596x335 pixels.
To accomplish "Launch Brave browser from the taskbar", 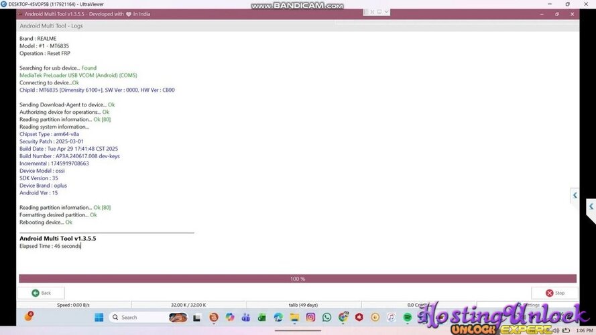I will pyautogui.click(x=214, y=317).
